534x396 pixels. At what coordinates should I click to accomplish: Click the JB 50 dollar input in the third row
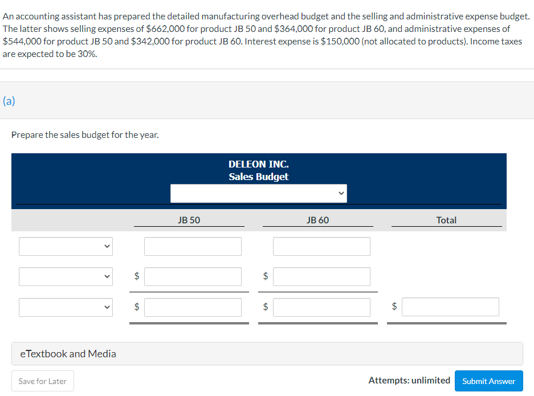point(193,307)
